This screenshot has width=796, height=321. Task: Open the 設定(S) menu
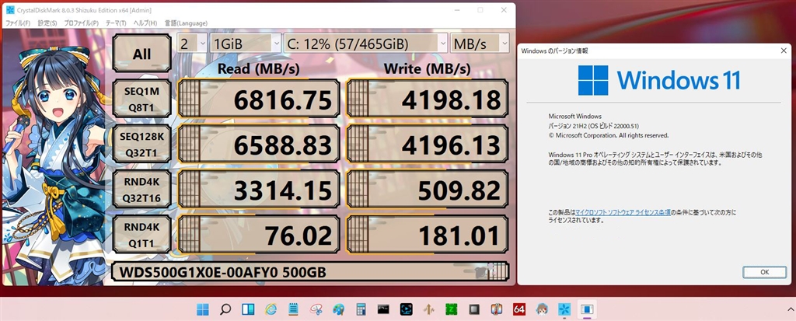tap(47, 23)
